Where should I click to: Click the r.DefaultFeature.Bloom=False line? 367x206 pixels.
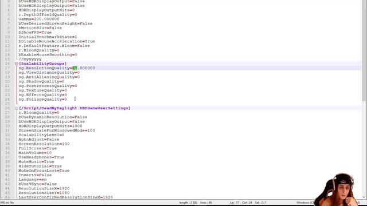(x=54, y=46)
